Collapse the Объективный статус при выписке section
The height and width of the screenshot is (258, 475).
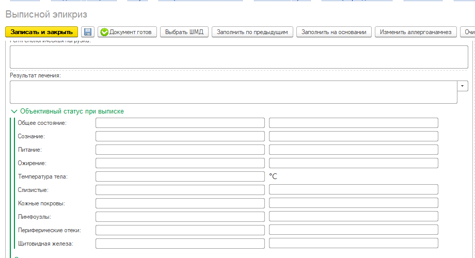click(14, 111)
